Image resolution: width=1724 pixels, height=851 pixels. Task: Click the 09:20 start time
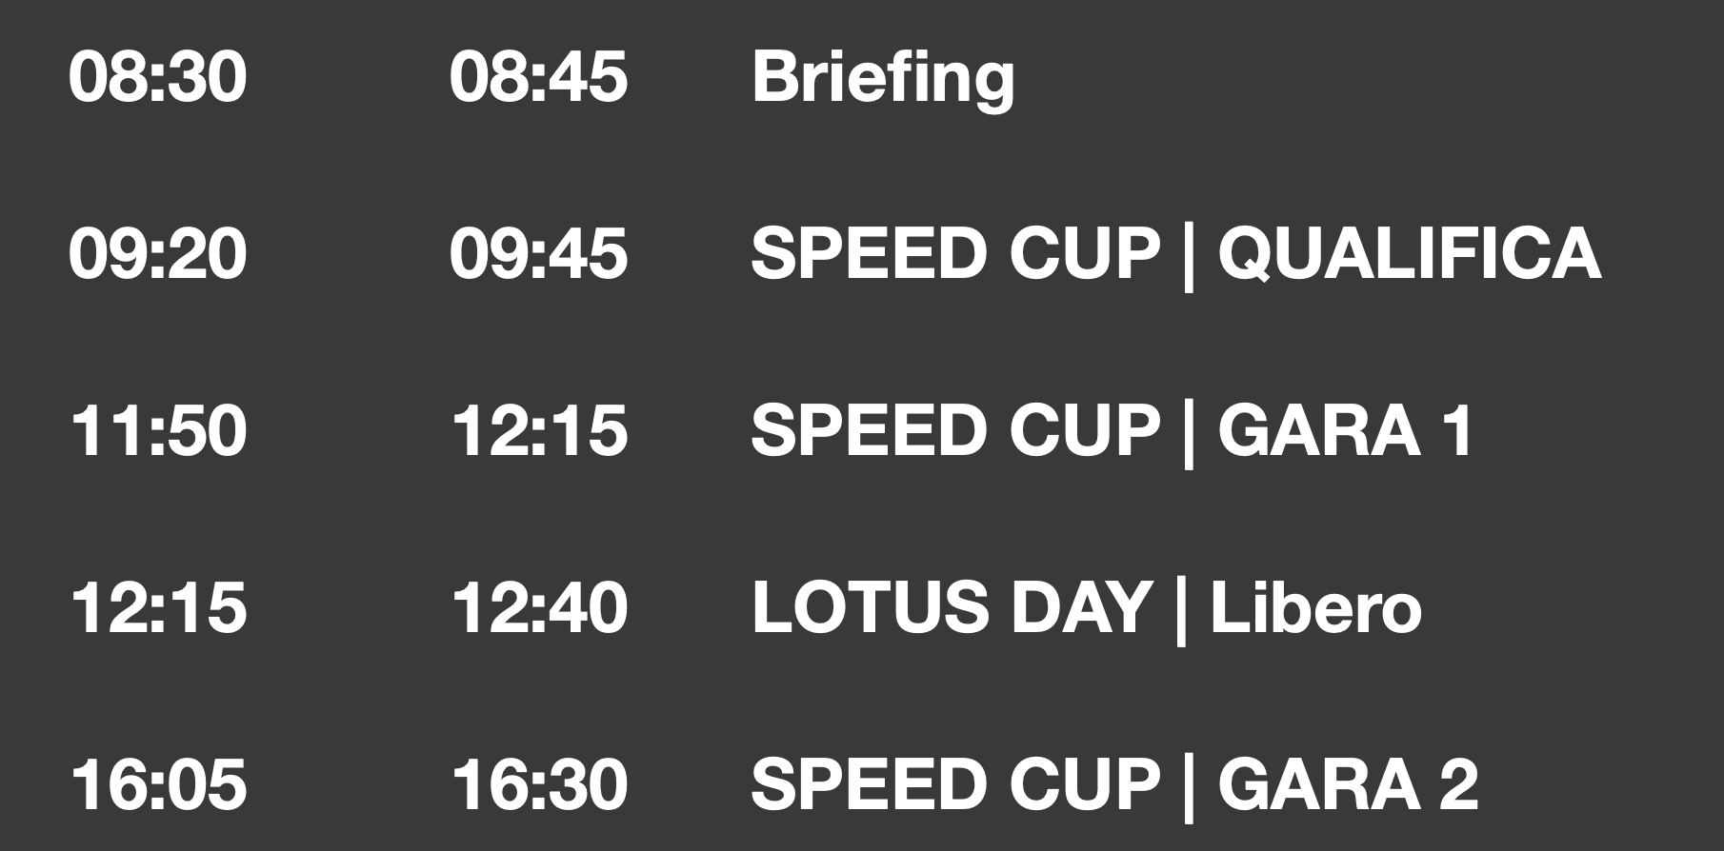point(157,254)
